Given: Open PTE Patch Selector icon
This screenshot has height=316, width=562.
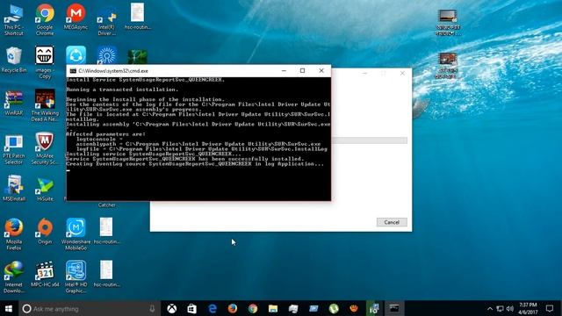Looking at the screenshot, I should 14,149.
